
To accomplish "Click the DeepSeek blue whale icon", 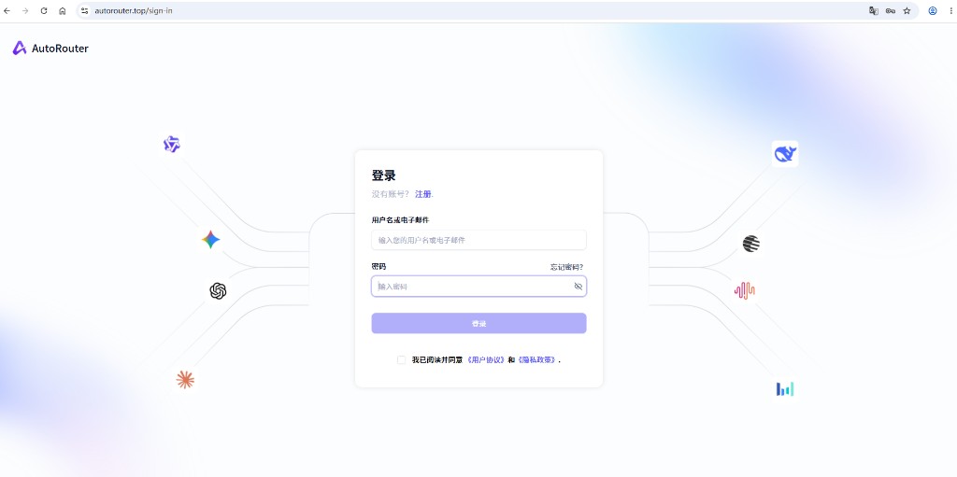I will point(785,154).
